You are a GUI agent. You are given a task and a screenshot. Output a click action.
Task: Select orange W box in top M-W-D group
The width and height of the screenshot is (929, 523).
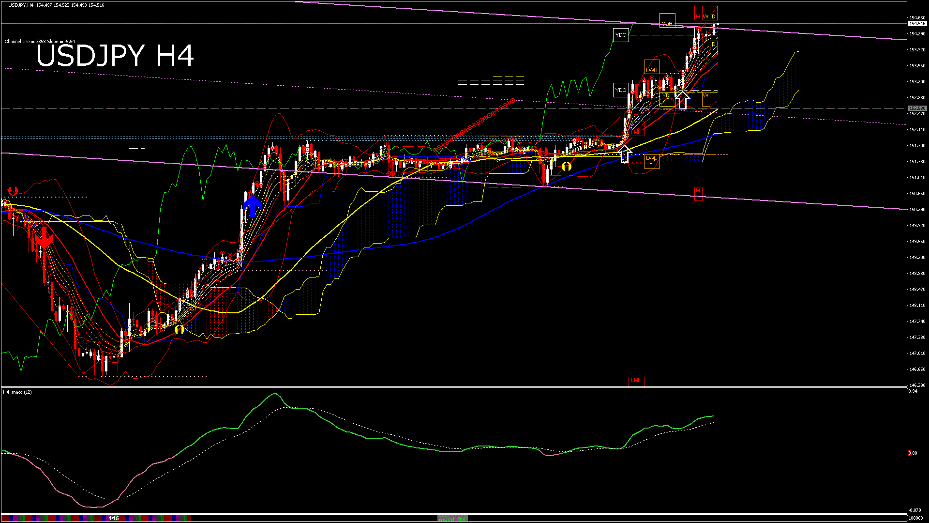pyautogui.click(x=706, y=14)
